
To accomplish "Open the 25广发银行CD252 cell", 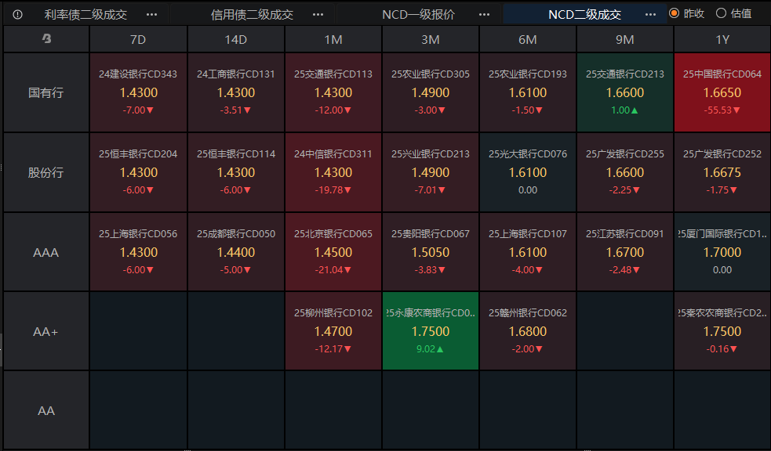I will 722,172.
